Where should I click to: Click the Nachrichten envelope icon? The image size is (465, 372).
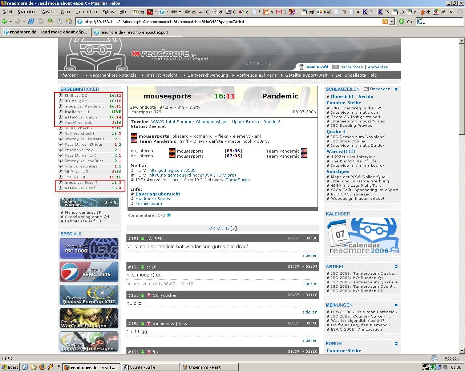(x=335, y=67)
